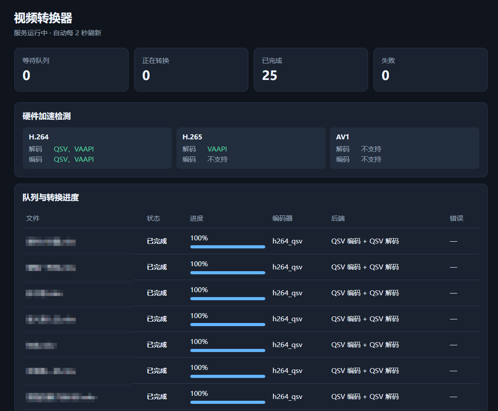Click H.264 编码 value QSV、VAAPI
The image size is (498, 411).
coord(74,159)
